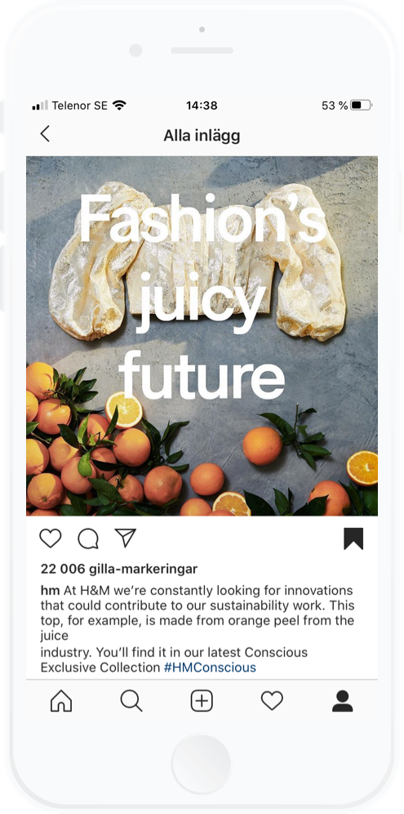
Task: Create a new post with the plus icon
Action: [202, 701]
